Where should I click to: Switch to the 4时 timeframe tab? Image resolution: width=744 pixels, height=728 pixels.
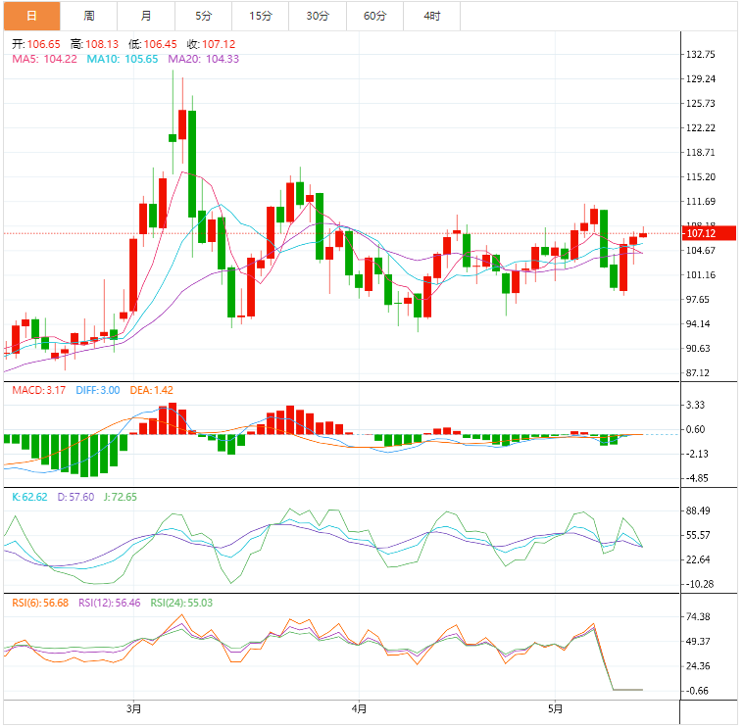point(431,16)
